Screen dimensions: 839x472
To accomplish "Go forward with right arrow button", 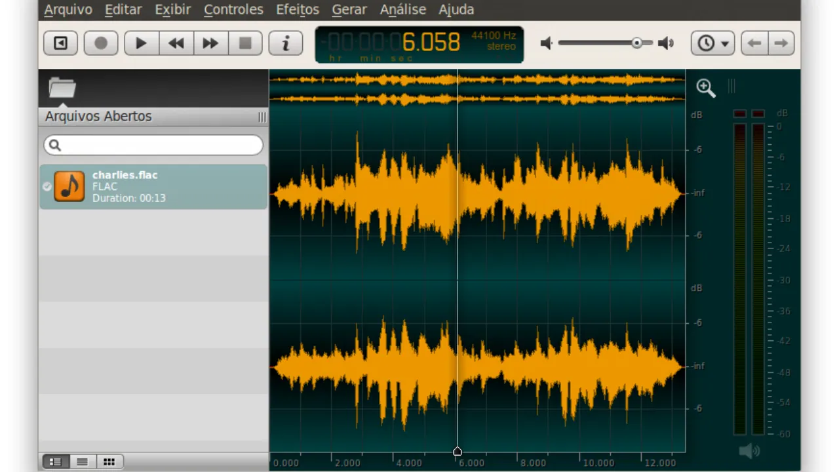I will [781, 43].
